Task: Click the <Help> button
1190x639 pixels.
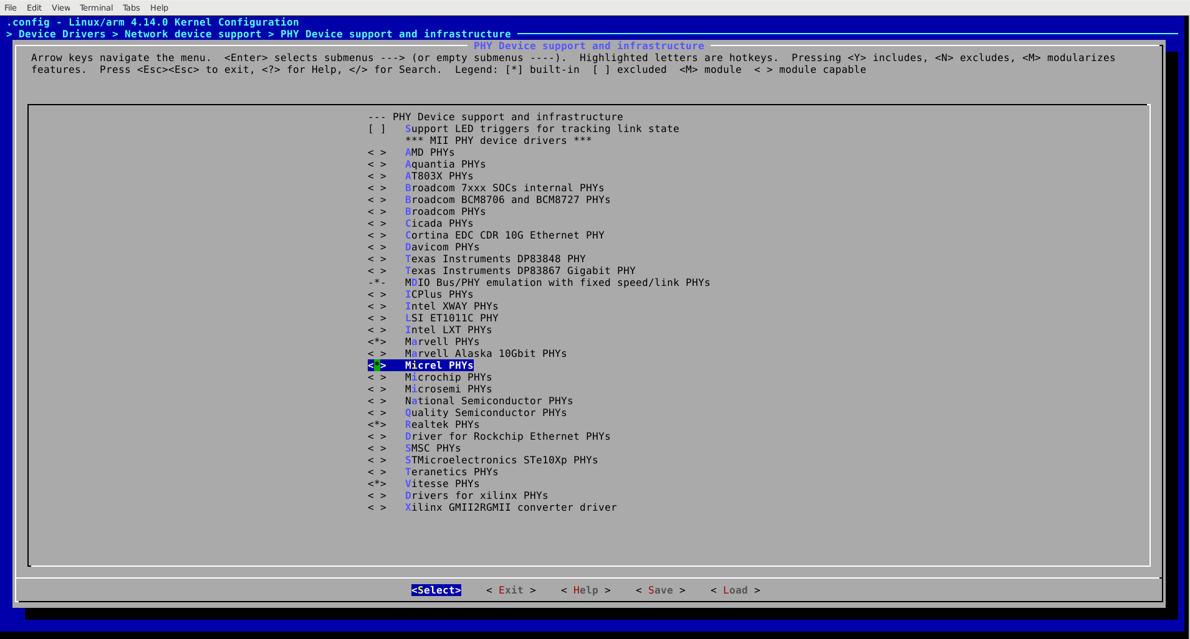Action: tap(585, 590)
